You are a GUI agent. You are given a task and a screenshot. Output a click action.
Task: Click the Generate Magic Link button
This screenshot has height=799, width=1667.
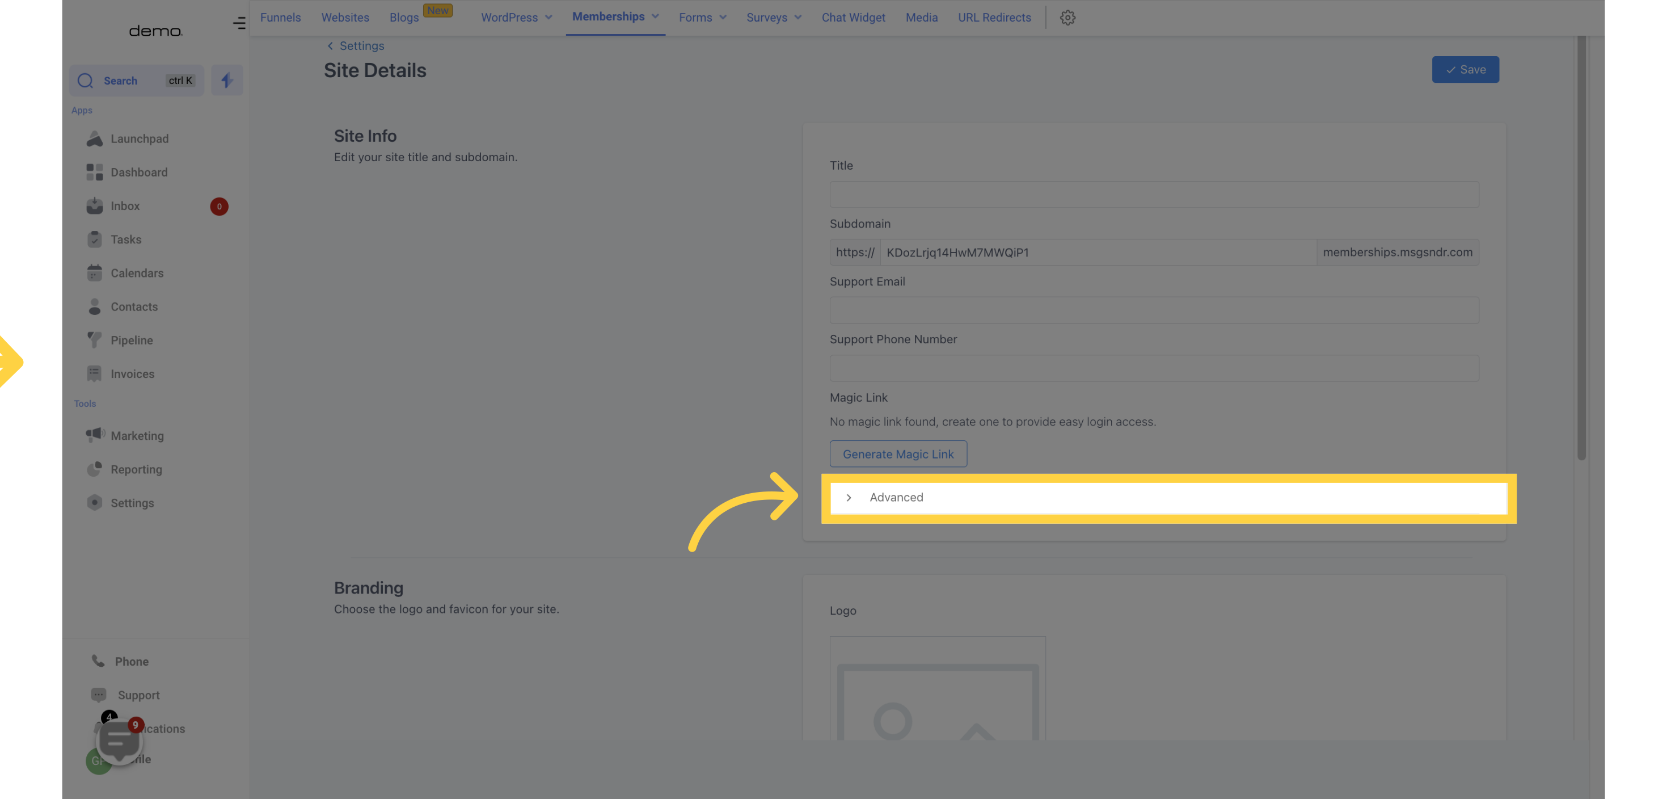coord(897,452)
